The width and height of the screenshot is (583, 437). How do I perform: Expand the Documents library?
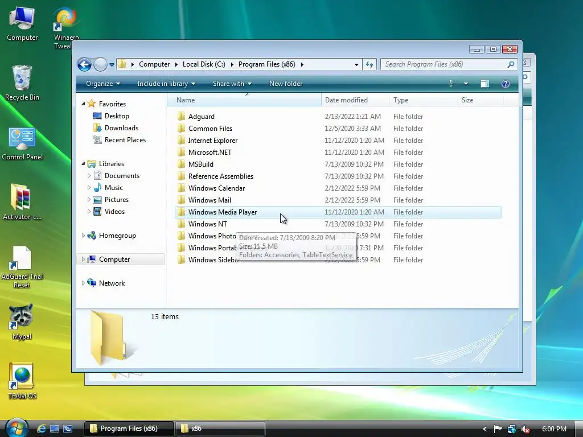[89, 176]
